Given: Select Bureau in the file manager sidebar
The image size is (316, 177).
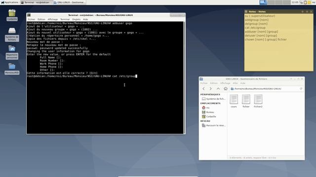Looking at the screenshot, I should pos(208,112).
